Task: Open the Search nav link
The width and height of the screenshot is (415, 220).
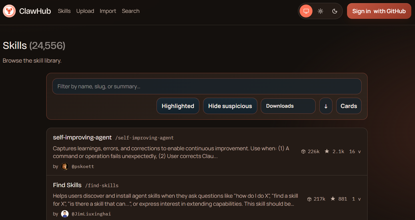Action: [131, 11]
